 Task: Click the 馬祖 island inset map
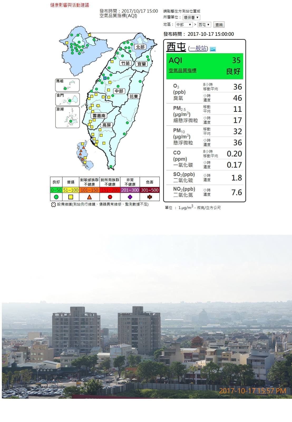[x=67, y=85]
